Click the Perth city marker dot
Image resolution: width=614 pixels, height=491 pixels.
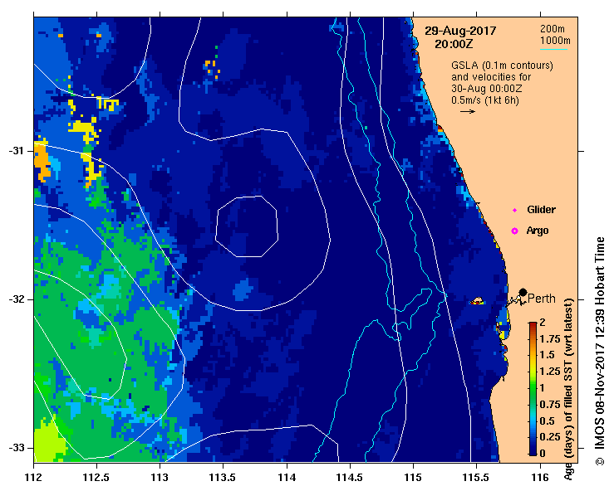point(523,292)
